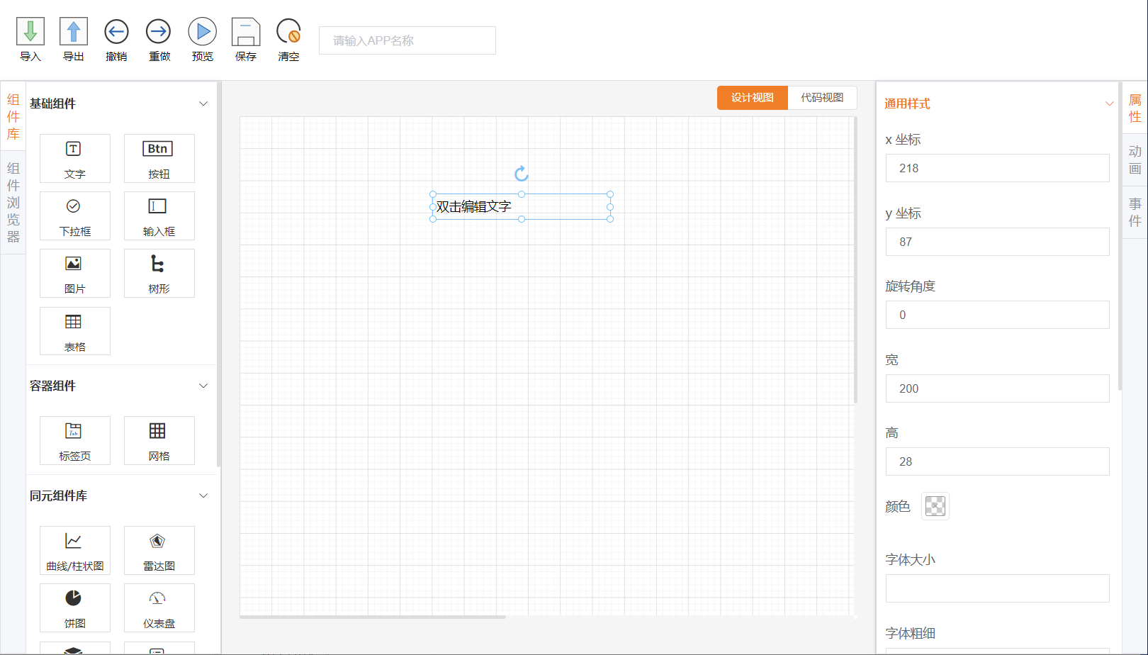Viewport: 1148px width, 655px height.
Task: Click the empty 字体大小 field
Action: coord(997,588)
